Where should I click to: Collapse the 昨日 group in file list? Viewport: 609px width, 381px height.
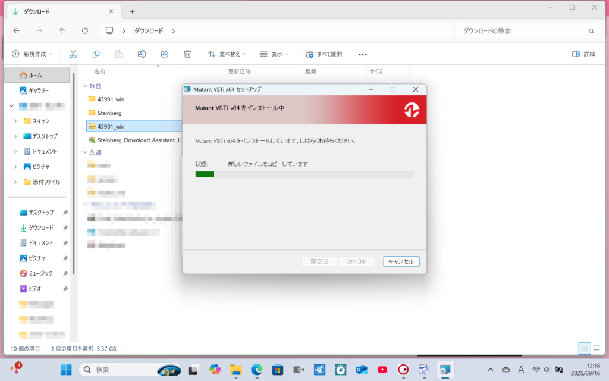point(85,86)
